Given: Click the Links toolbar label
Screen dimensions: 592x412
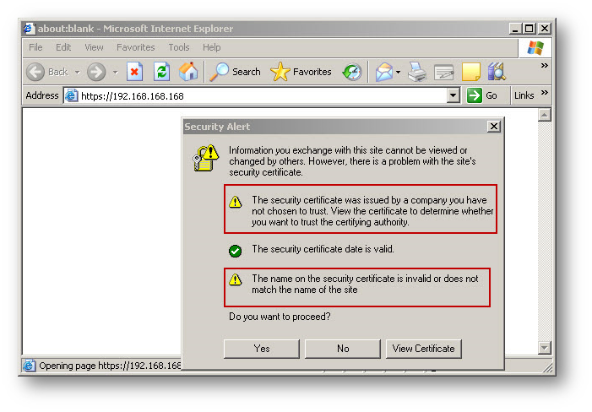Looking at the screenshot, I should click(524, 95).
